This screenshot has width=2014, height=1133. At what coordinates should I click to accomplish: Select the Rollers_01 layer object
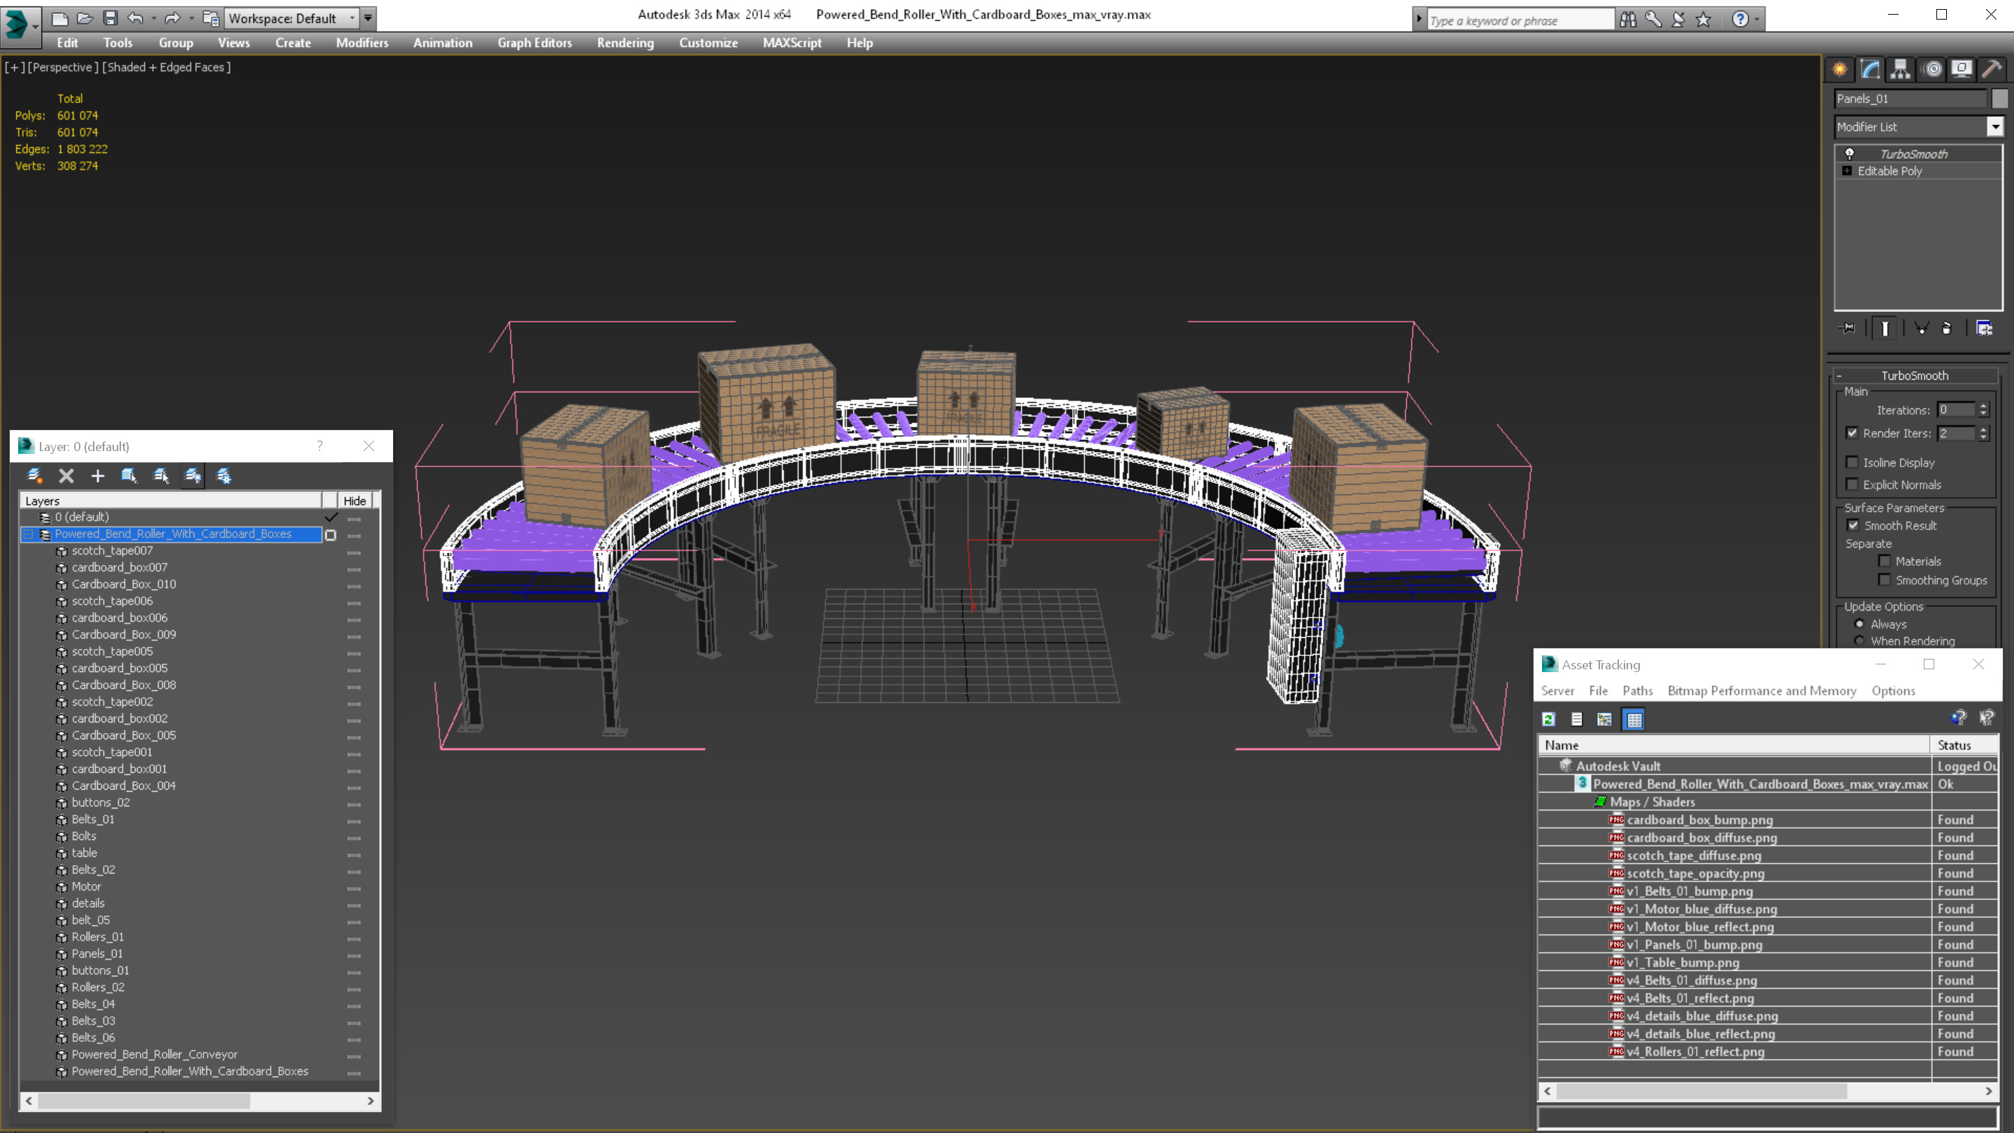pos(98,936)
